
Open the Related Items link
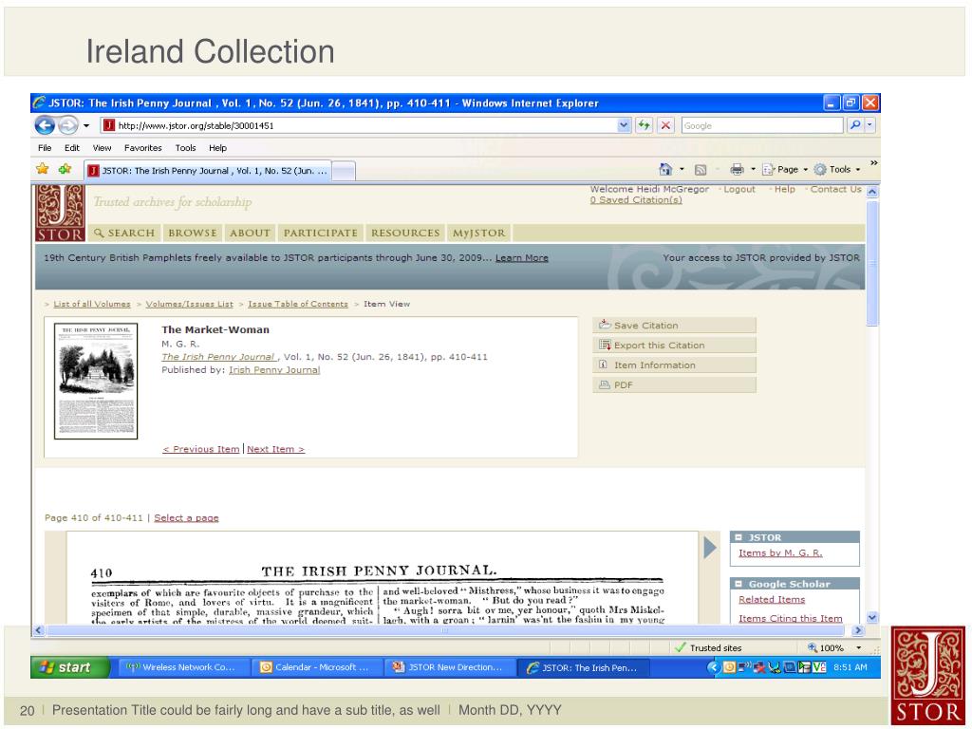(772, 600)
